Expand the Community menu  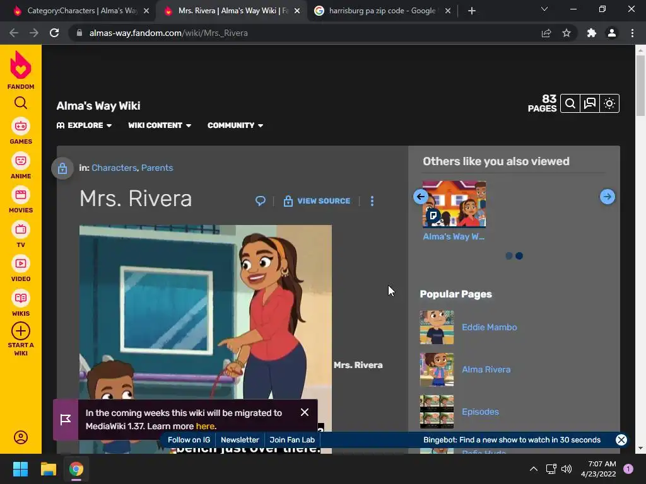[x=235, y=125]
